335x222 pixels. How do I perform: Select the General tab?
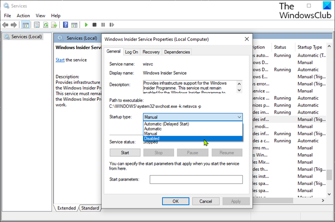(113, 51)
